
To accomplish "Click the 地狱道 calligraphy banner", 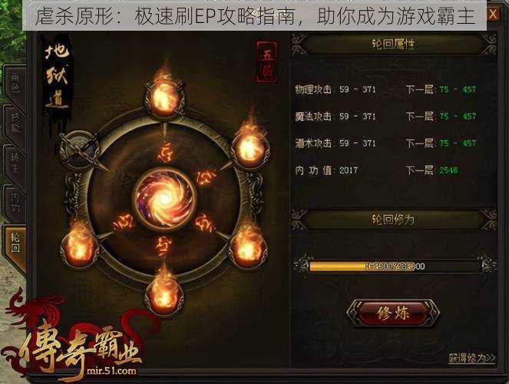I will click(x=57, y=77).
